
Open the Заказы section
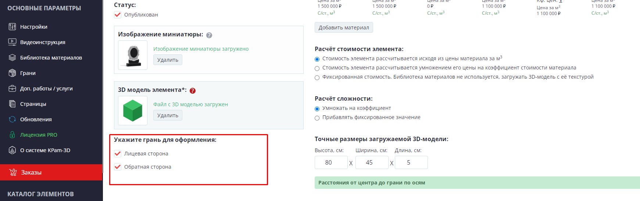coord(51,172)
